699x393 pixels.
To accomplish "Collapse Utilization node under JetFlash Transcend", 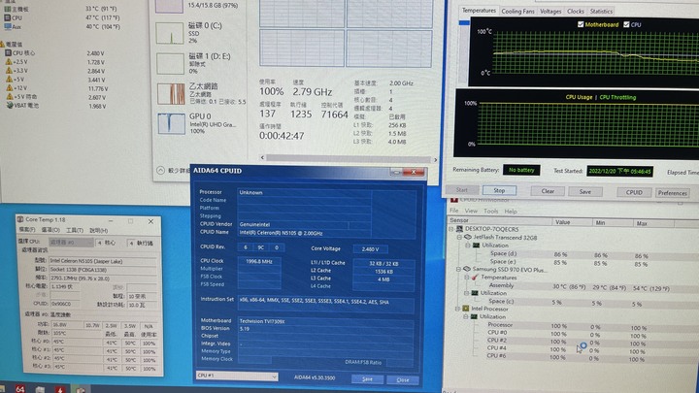I will [x=468, y=246].
